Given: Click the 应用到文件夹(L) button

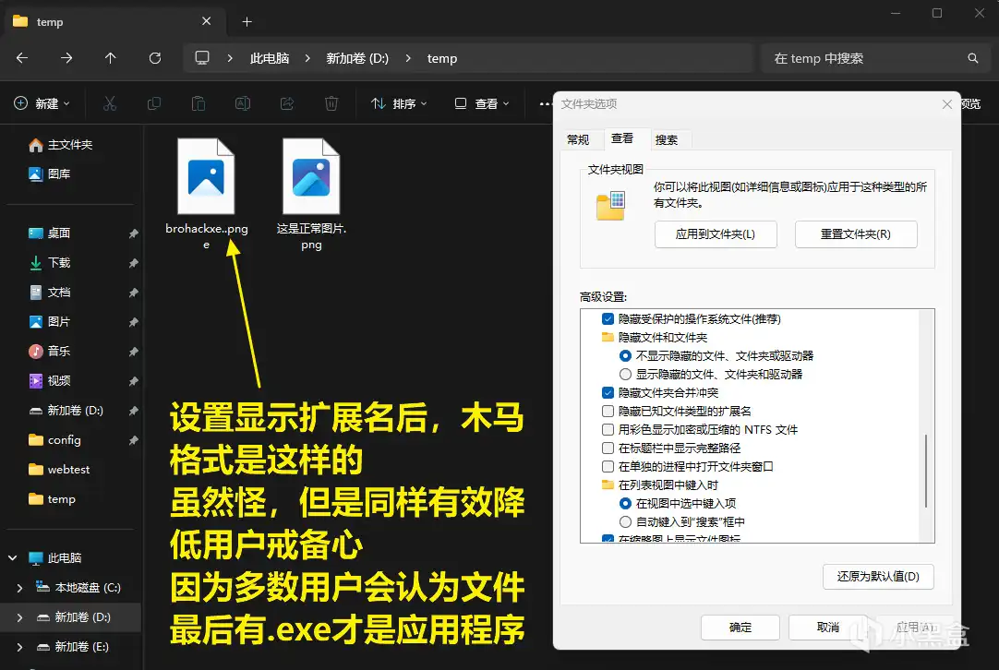Looking at the screenshot, I should [x=716, y=234].
